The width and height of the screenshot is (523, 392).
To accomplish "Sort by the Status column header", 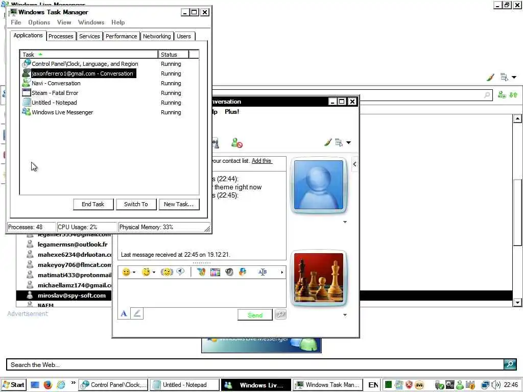I will pos(174,54).
